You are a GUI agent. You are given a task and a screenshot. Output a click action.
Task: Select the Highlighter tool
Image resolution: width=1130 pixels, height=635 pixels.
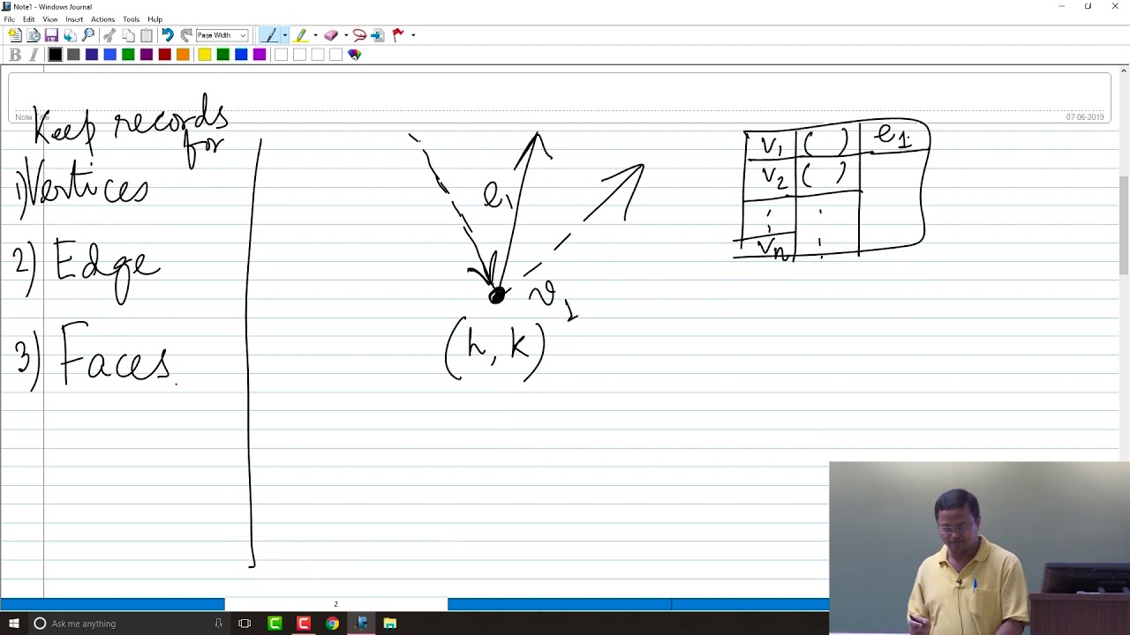(x=301, y=35)
